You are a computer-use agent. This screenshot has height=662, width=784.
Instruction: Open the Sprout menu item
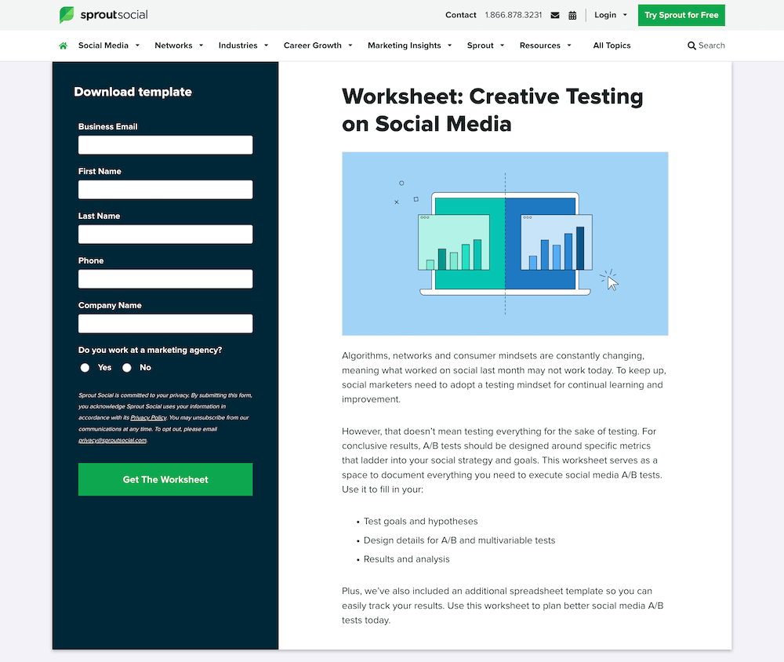tap(480, 45)
